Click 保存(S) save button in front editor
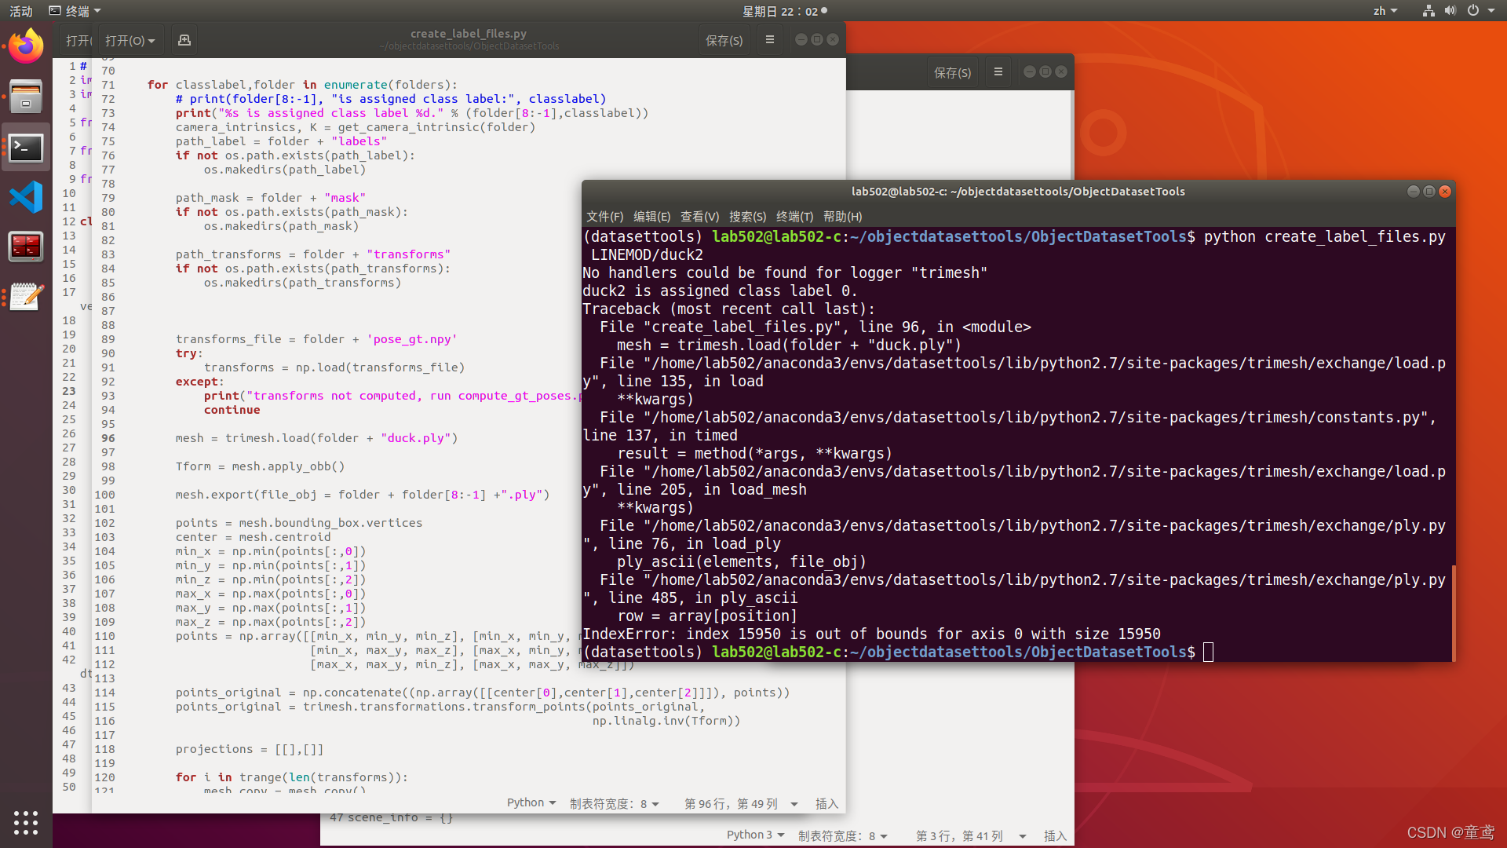This screenshot has width=1507, height=848. 724,40
